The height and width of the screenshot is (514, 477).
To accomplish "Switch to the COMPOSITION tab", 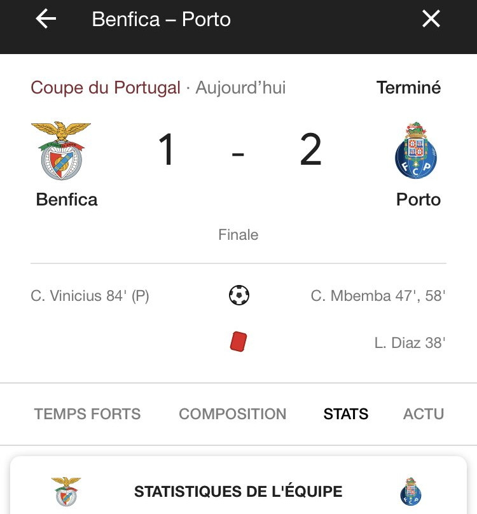I will [x=232, y=413].
